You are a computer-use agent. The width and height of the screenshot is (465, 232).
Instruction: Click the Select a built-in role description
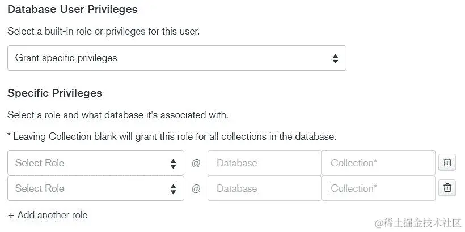[x=103, y=31]
